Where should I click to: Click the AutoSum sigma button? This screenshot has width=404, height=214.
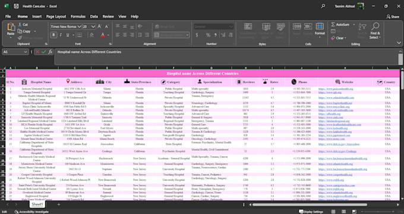(340, 24)
